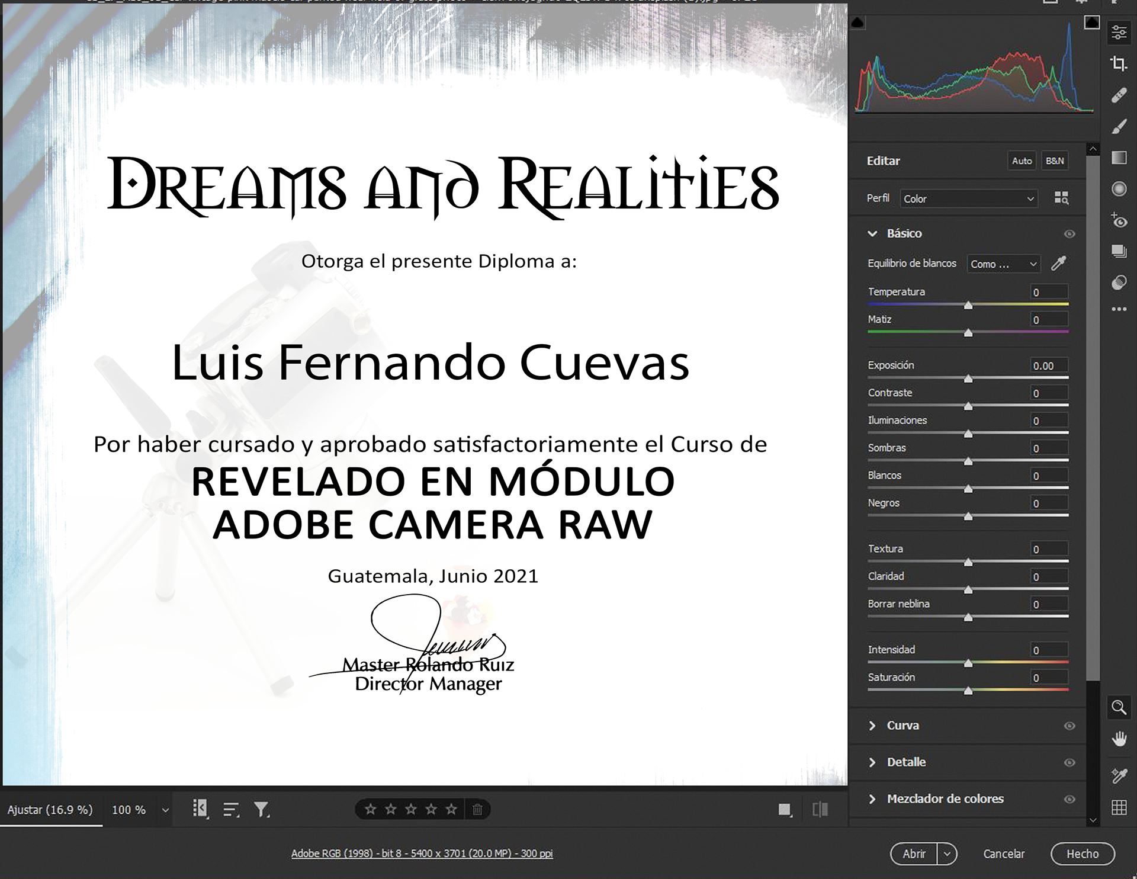Click the Intensidad value field
The image size is (1137, 879).
(x=1049, y=650)
